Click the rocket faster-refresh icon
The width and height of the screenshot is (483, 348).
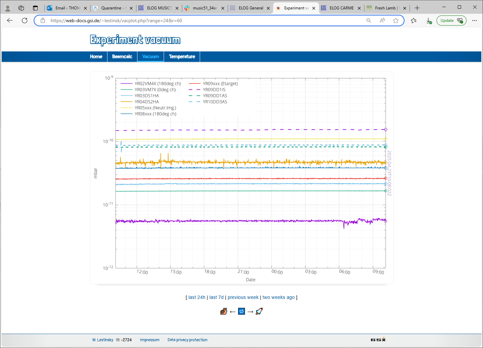tap(259, 311)
